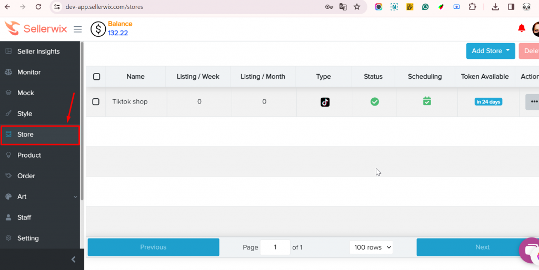
Task: Toggle the hamburger sidebar menu icon
Action: pos(78,29)
